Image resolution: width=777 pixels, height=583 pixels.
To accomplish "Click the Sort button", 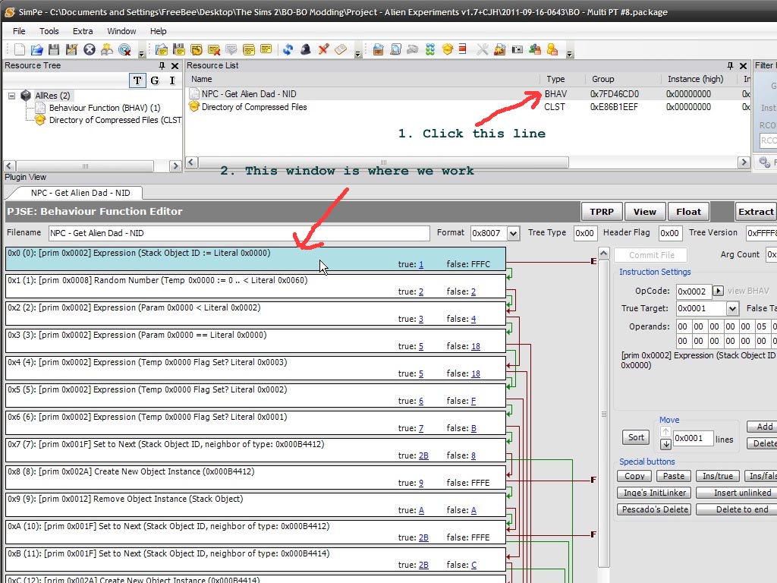I will [x=636, y=437].
